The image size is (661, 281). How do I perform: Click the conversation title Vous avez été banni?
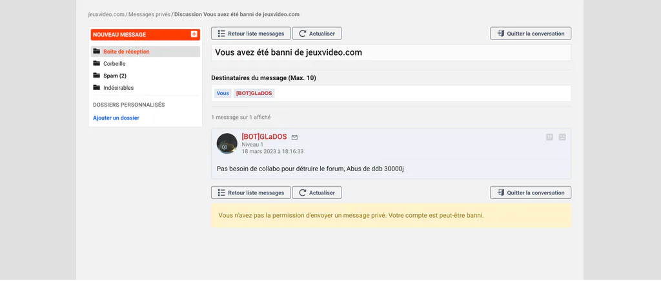click(289, 53)
